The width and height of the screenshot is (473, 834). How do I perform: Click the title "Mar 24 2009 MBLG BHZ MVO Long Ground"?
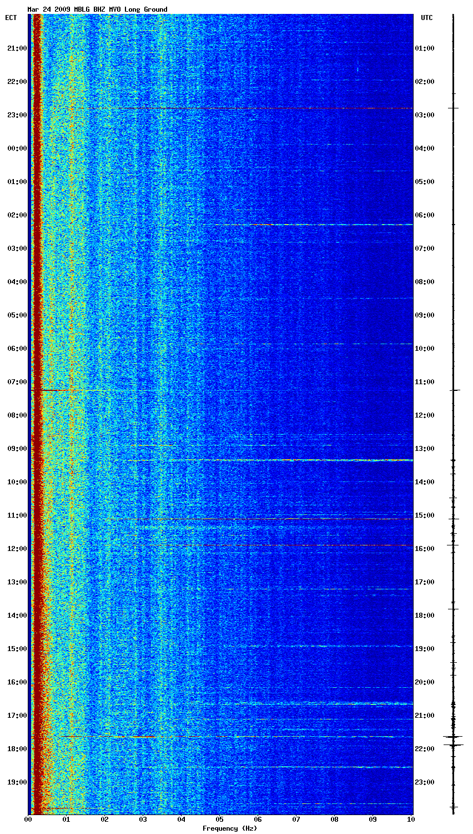coord(97,9)
